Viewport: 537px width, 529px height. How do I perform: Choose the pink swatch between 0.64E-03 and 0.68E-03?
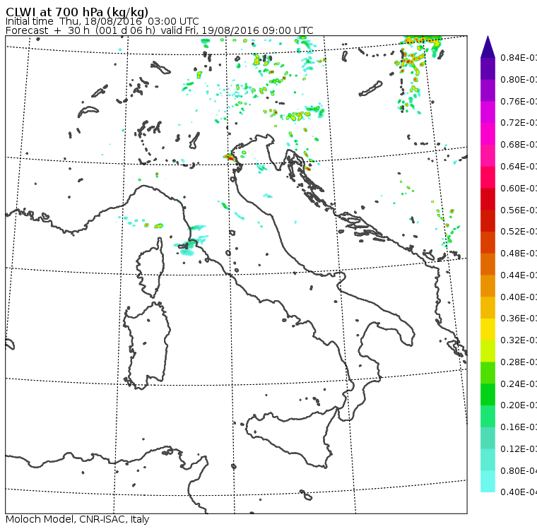tap(488, 155)
